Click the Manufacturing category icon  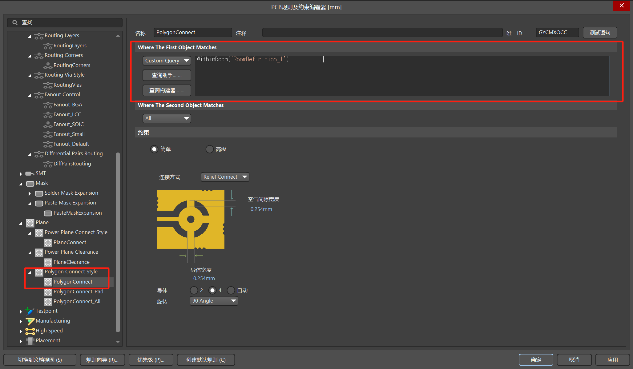(30, 321)
